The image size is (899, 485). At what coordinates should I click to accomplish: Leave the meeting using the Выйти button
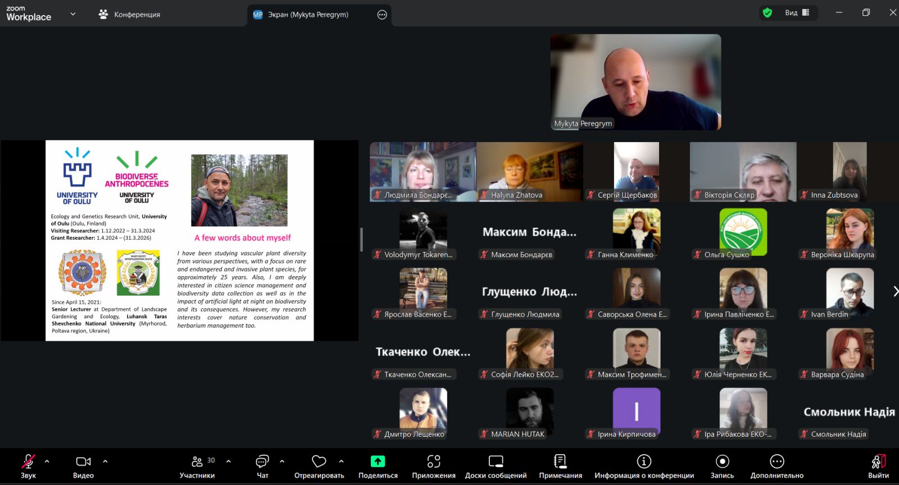pyautogui.click(x=878, y=466)
